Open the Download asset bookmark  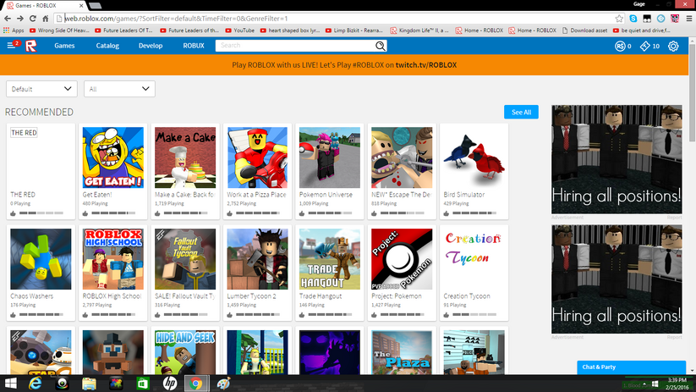584,30
